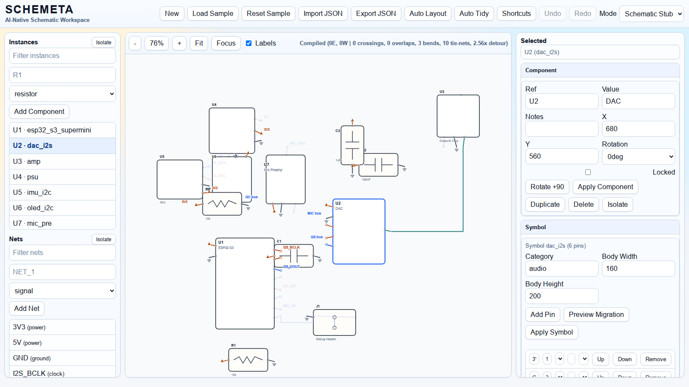This screenshot has width=689, height=387.
Task: Zoom in with the plus button
Action: 179,43
